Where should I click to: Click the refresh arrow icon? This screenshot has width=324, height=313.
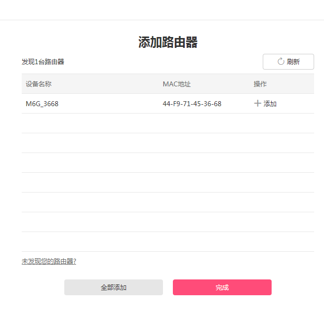[x=281, y=62]
